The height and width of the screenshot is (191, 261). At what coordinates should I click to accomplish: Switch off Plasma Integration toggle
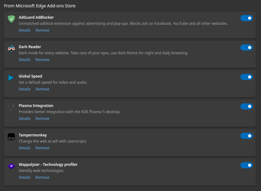coord(246,106)
